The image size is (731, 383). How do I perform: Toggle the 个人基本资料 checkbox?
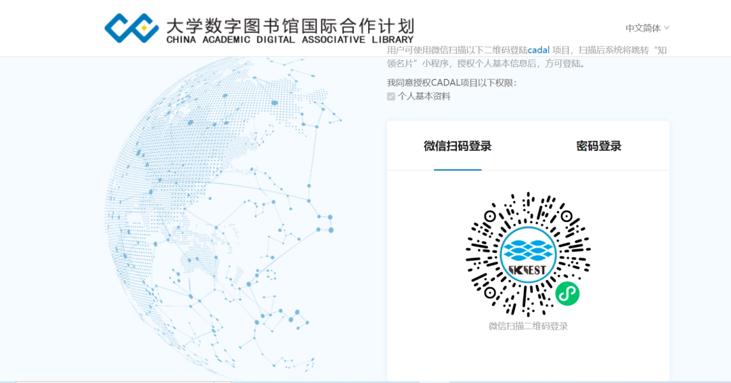click(x=391, y=97)
